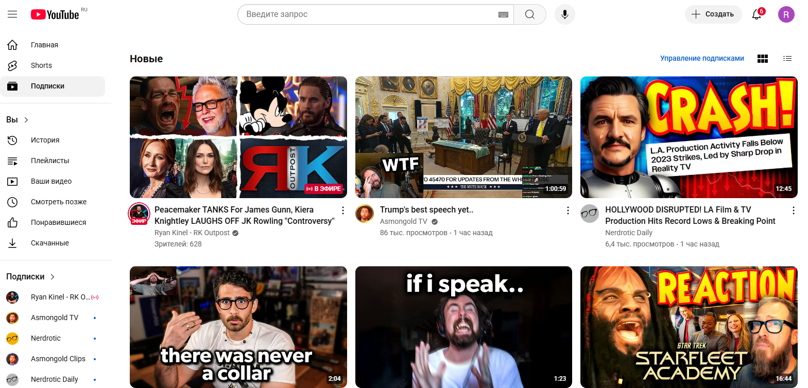Play 'there was never a collar' video
This screenshot has width=808, height=388.
(238, 327)
